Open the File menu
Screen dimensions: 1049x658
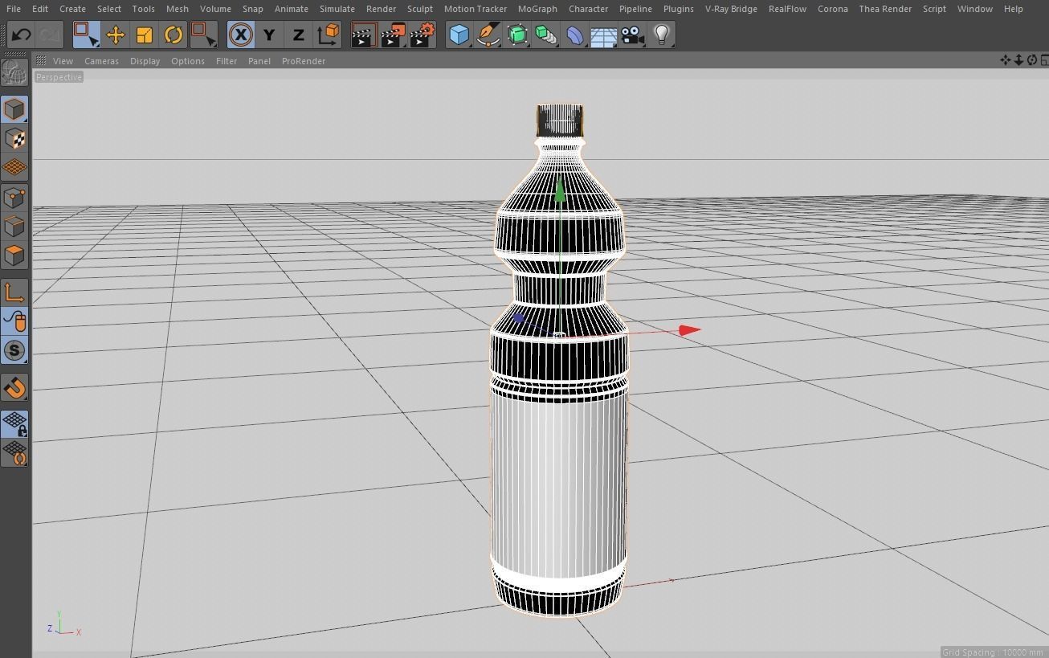pos(14,9)
